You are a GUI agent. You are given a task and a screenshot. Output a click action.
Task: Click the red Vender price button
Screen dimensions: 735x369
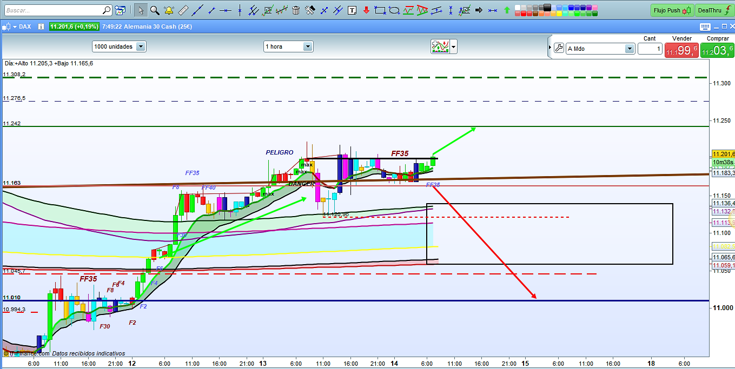(x=681, y=50)
